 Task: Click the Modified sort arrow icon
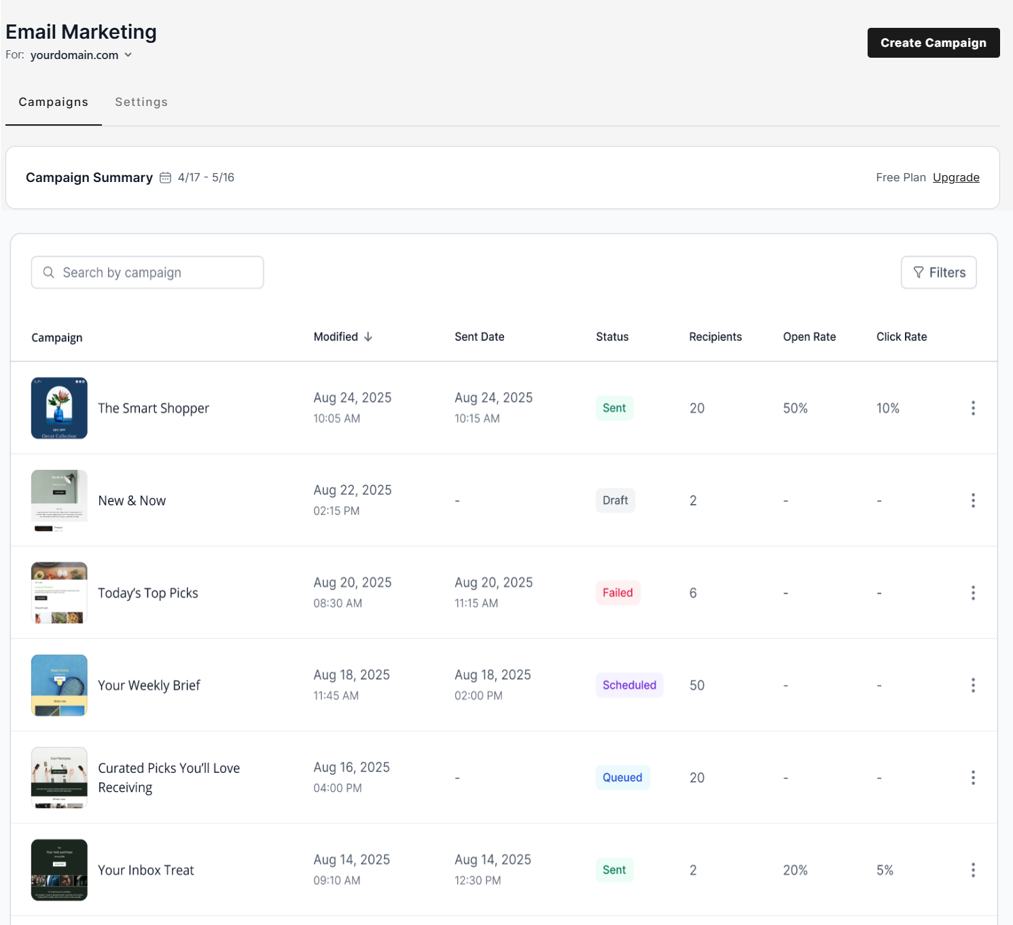(x=368, y=337)
